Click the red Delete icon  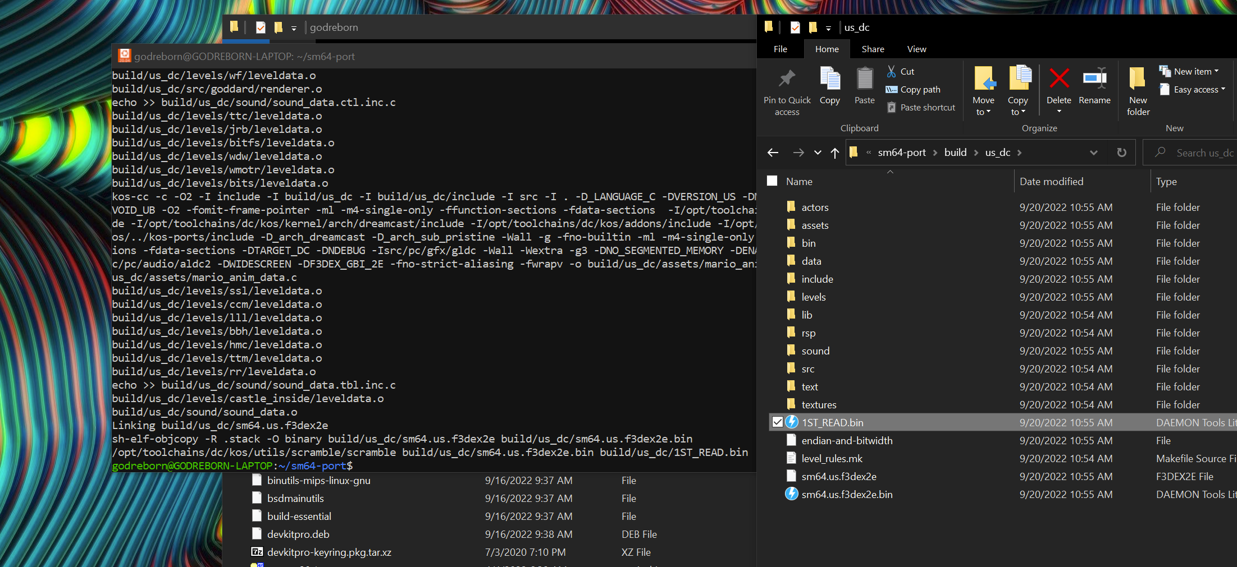click(x=1059, y=79)
